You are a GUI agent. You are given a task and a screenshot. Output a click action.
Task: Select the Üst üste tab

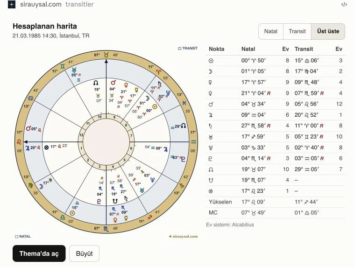[328, 31]
